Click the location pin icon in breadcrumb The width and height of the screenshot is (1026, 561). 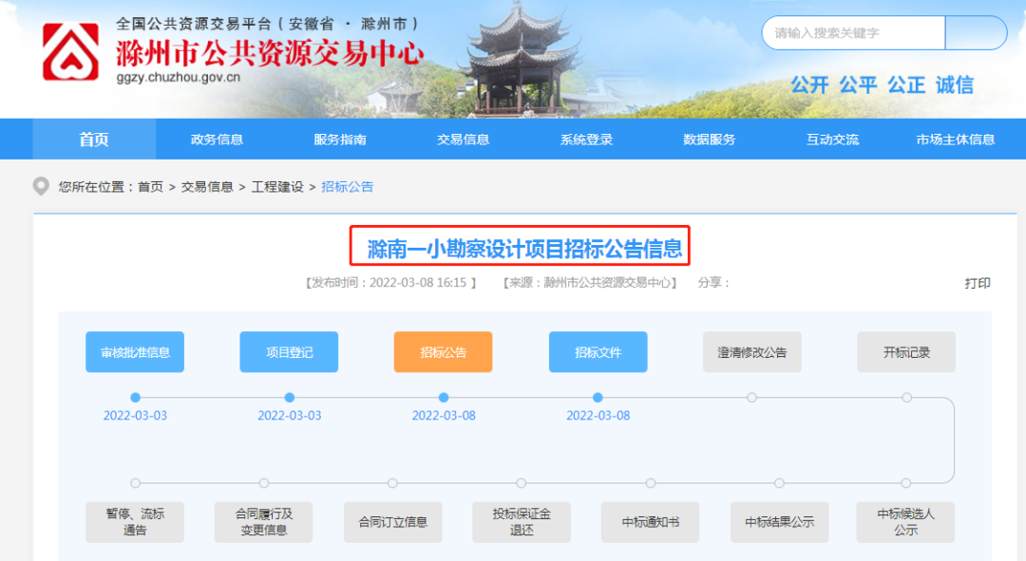coord(41,186)
